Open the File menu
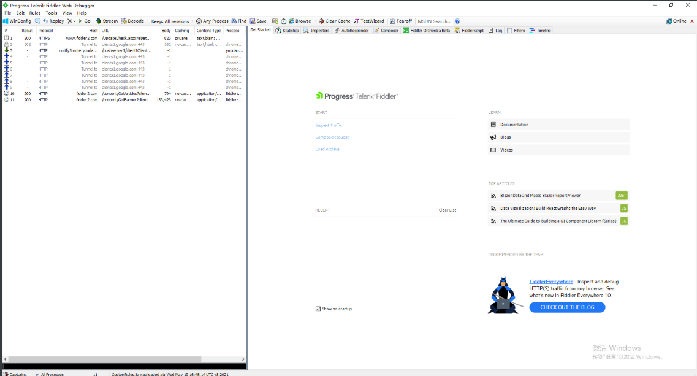This screenshot has width=697, height=376. [7, 13]
